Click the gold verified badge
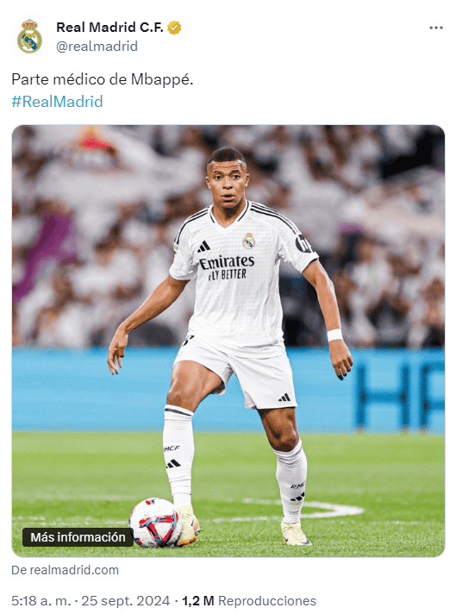Image resolution: width=456 pixels, height=614 pixels. click(174, 28)
